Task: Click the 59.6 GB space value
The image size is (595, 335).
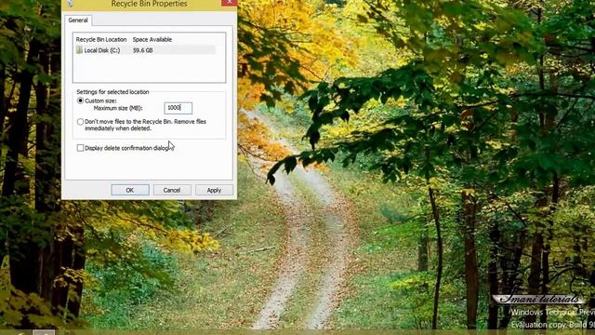Action: tap(142, 50)
